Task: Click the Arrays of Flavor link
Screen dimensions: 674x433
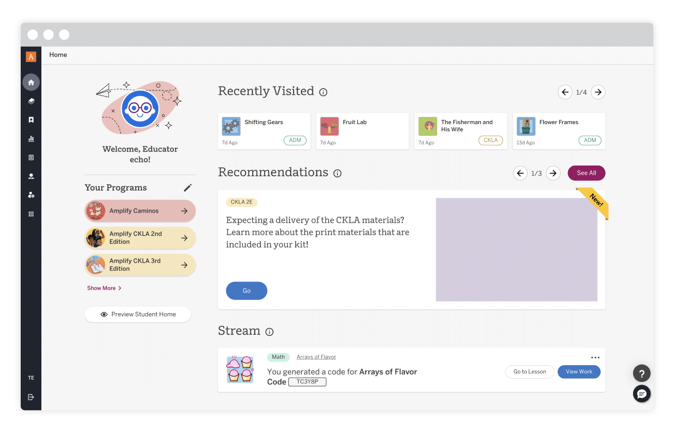Action: (x=316, y=357)
